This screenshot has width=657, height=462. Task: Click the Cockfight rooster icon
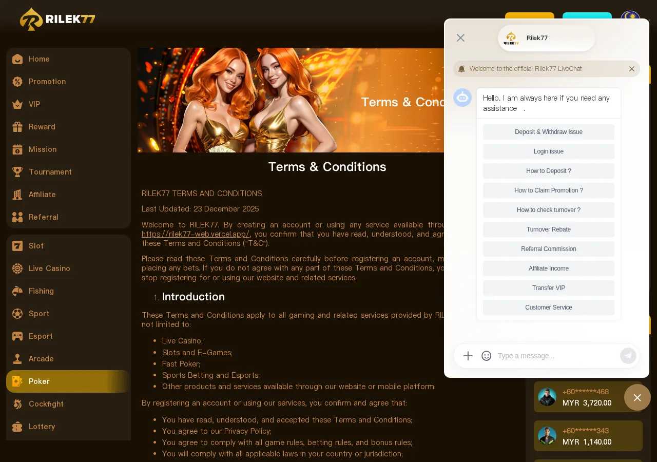[17, 404]
